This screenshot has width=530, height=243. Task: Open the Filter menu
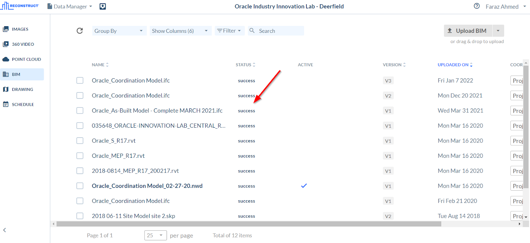(x=230, y=31)
